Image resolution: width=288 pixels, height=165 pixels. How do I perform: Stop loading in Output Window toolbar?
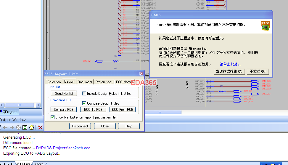click(18, 127)
